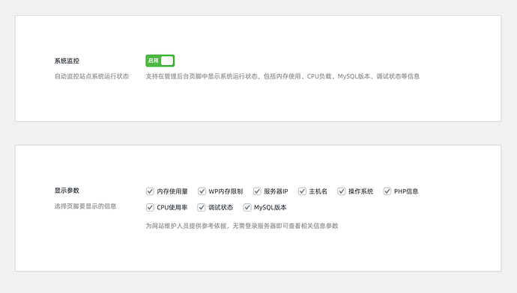Uncheck the PHP信息 checkbox

(x=387, y=191)
